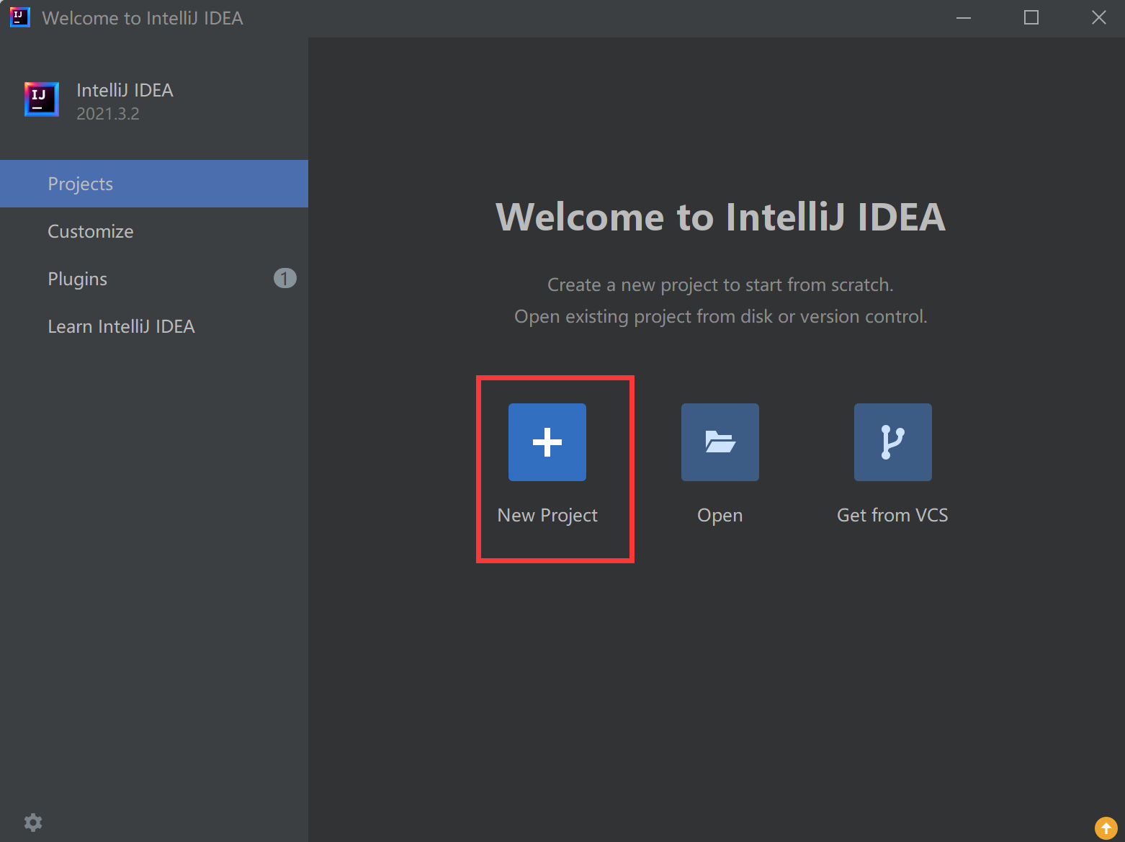Click the Welcome to IntelliJ IDEA heading

click(720, 217)
